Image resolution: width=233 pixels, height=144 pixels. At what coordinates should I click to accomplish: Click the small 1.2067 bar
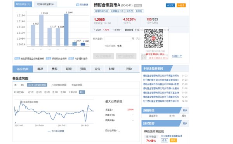(x=75, y=44)
